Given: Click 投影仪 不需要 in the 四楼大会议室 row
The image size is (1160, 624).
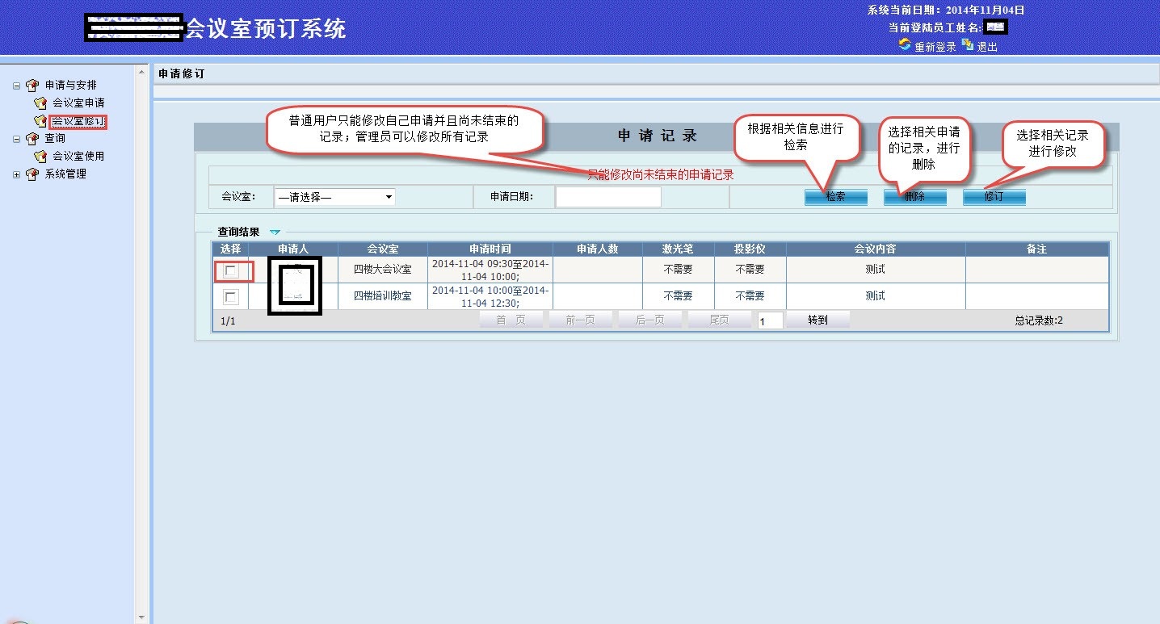Looking at the screenshot, I should [750, 270].
